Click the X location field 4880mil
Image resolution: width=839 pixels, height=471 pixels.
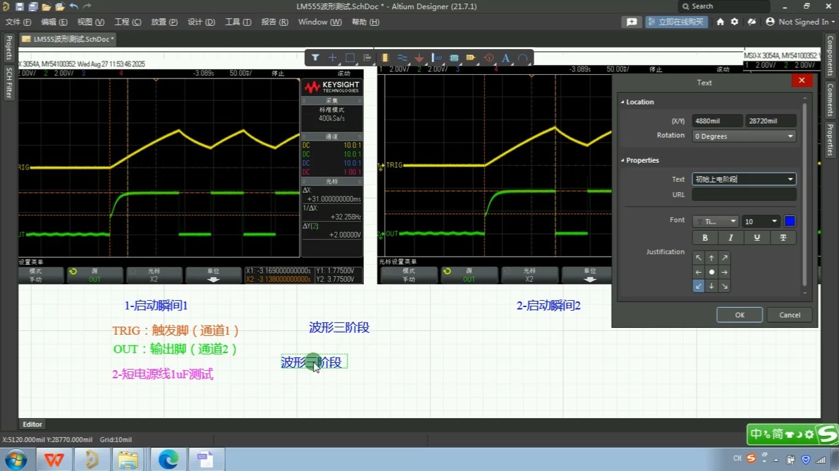[x=717, y=121]
